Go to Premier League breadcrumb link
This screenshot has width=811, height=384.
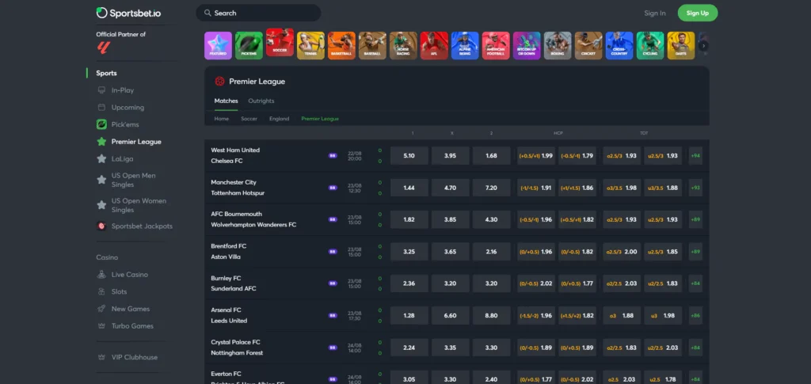[320, 118]
